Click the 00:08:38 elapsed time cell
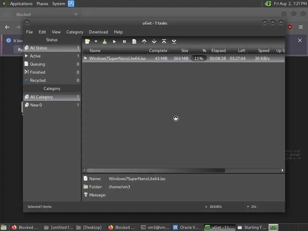The width and height of the screenshot is (308, 231). pos(217,58)
